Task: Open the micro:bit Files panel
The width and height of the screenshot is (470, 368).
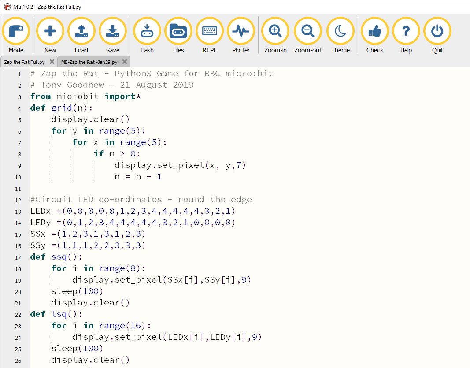Action: pos(178,32)
